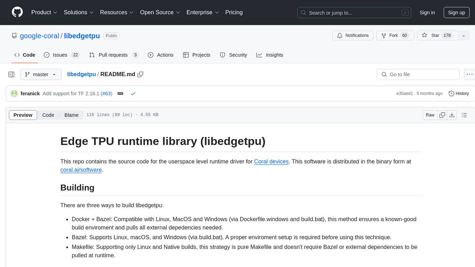Select the Preview view

(x=23, y=115)
